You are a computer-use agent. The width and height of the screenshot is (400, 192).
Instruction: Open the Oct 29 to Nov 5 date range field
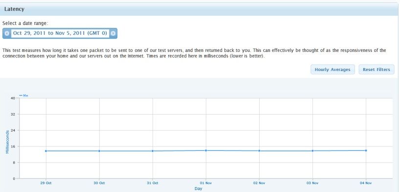[x=60, y=33]
